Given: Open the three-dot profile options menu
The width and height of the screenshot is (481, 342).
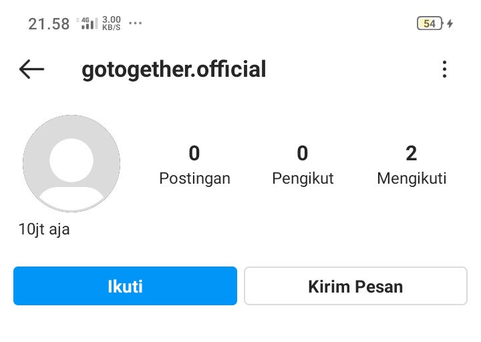Looking at the screenshot, I should tap(444, 69).
